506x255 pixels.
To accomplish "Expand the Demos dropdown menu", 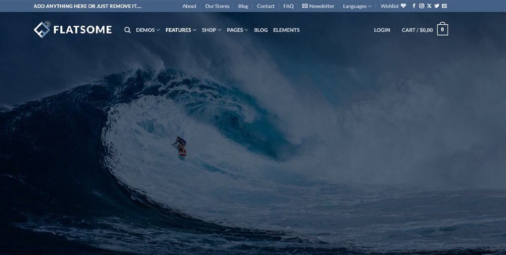I will (148, 30).
